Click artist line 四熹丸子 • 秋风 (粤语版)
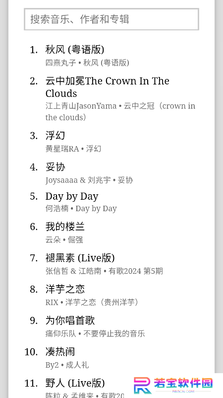 coord(87,63)
